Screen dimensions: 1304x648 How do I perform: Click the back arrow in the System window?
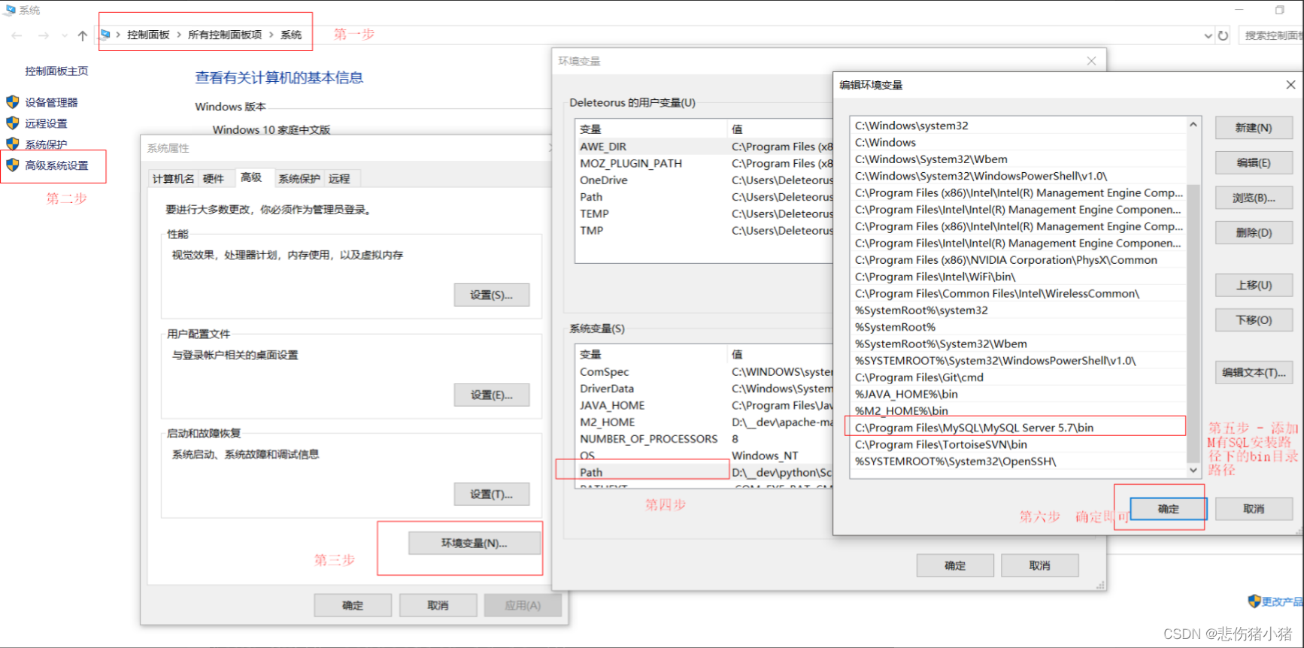point(17,35)
